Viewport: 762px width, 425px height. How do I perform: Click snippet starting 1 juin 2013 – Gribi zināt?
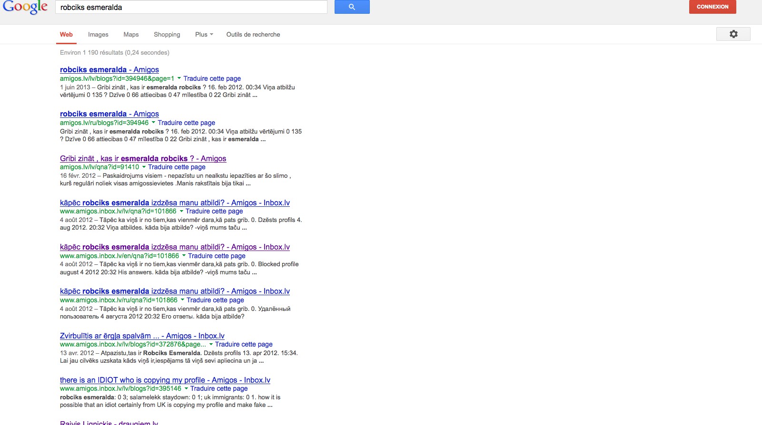pos(178,91)
